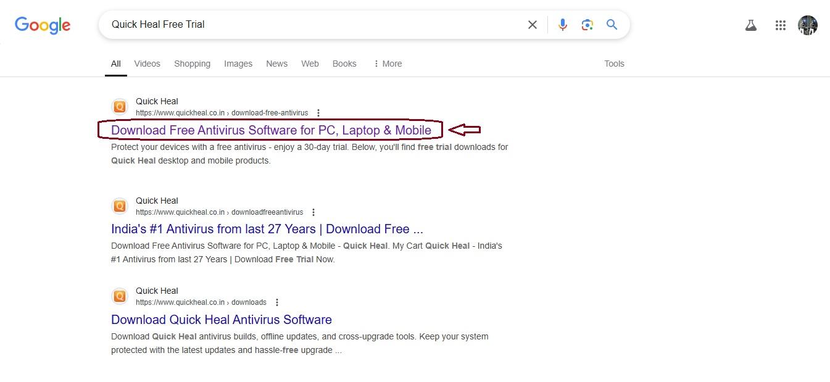The height and width of the screenshot is (382, 830).
Task: Open three-dot menu beside downloadfreeantivirus URL
Action: point(313,212)
